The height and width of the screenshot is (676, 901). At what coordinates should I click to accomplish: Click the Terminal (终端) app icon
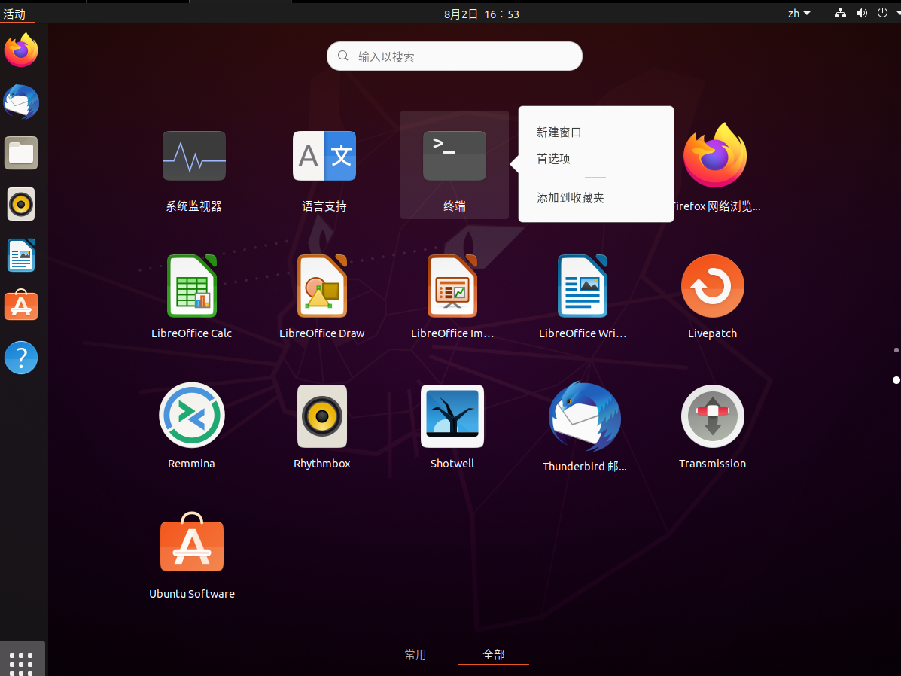pos(455,157)
